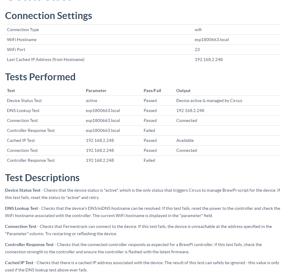This screenshot has width=290, height=272.
Task: Click the Cached IP Test Available output
Action: (185, 140)
